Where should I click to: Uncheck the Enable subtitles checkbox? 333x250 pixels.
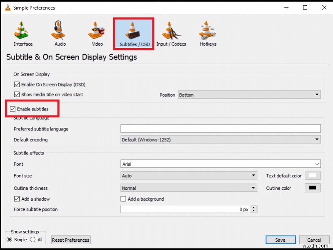[x=12, y=109]
